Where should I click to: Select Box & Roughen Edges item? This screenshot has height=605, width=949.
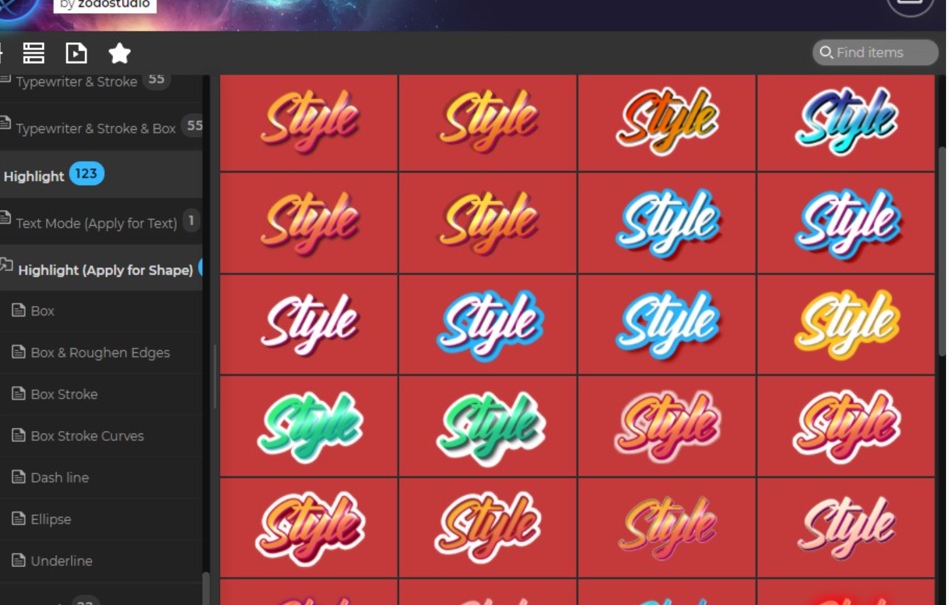[101, 352]
